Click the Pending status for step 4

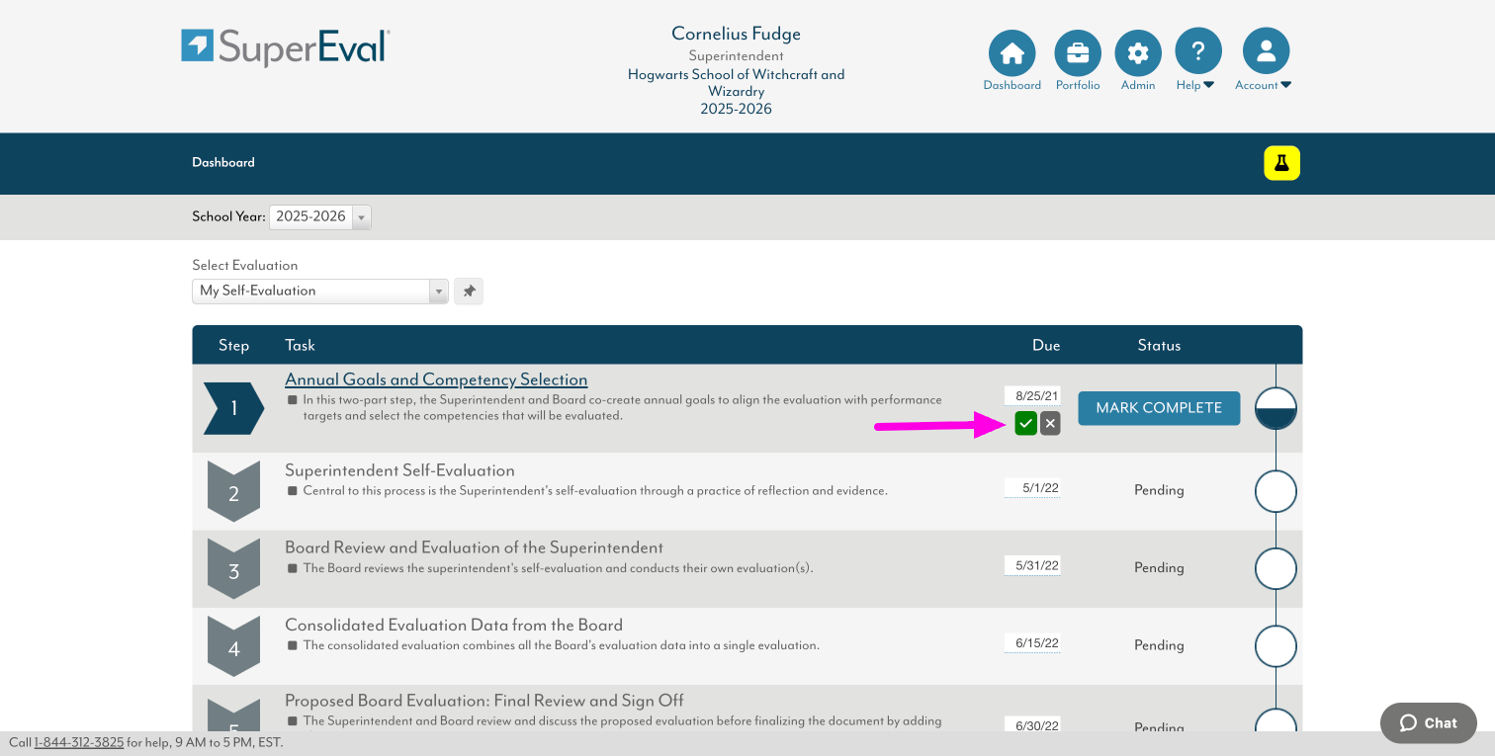coord(1159,645)
